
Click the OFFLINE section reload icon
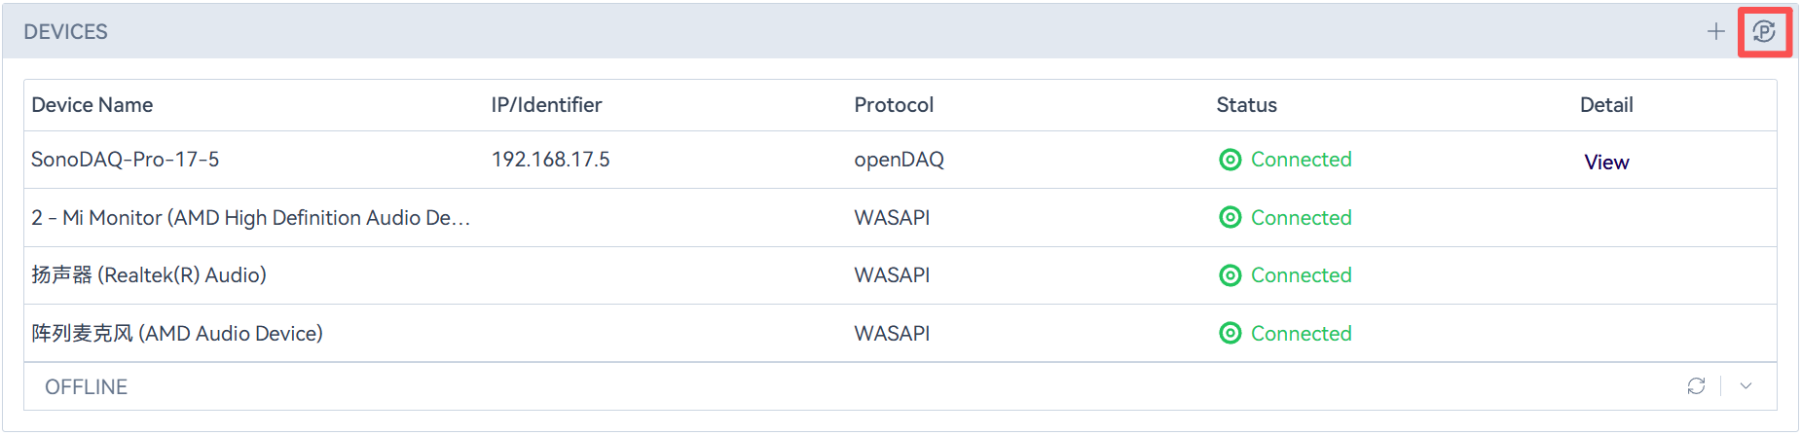coord(1696,386)
